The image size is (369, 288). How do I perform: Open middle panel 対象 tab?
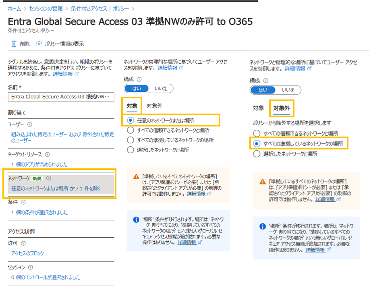click(132, 106)
